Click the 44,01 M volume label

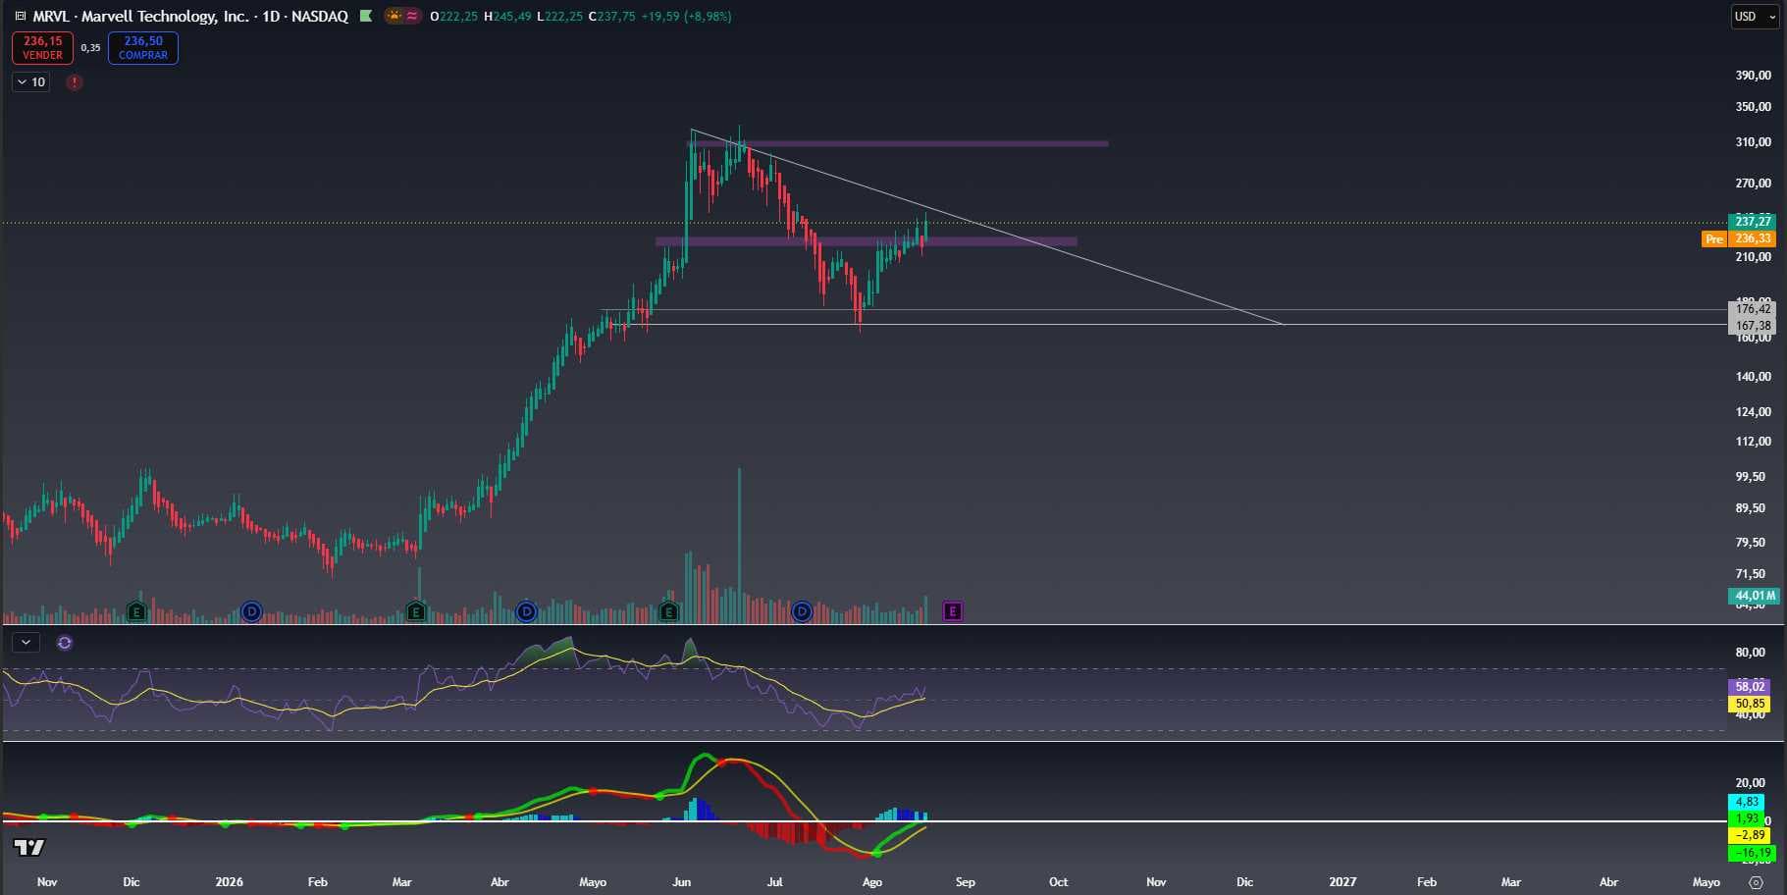point(1753,596)
